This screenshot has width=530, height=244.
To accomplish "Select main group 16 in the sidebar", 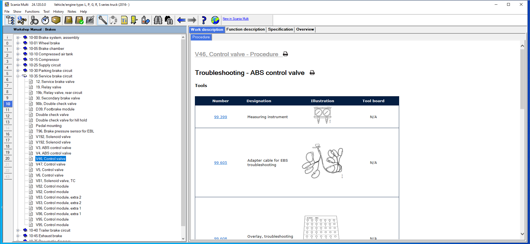I will coord(7,134).
